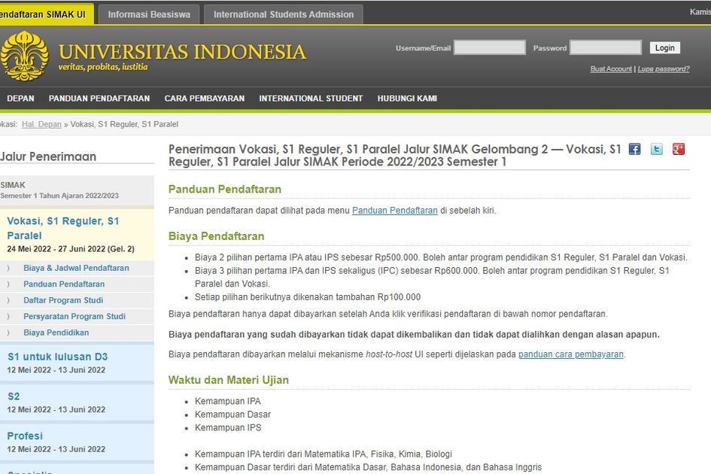Click the Login button
Image resolution: width=711 pixels, height=474 pixels.
coord(665,47)
